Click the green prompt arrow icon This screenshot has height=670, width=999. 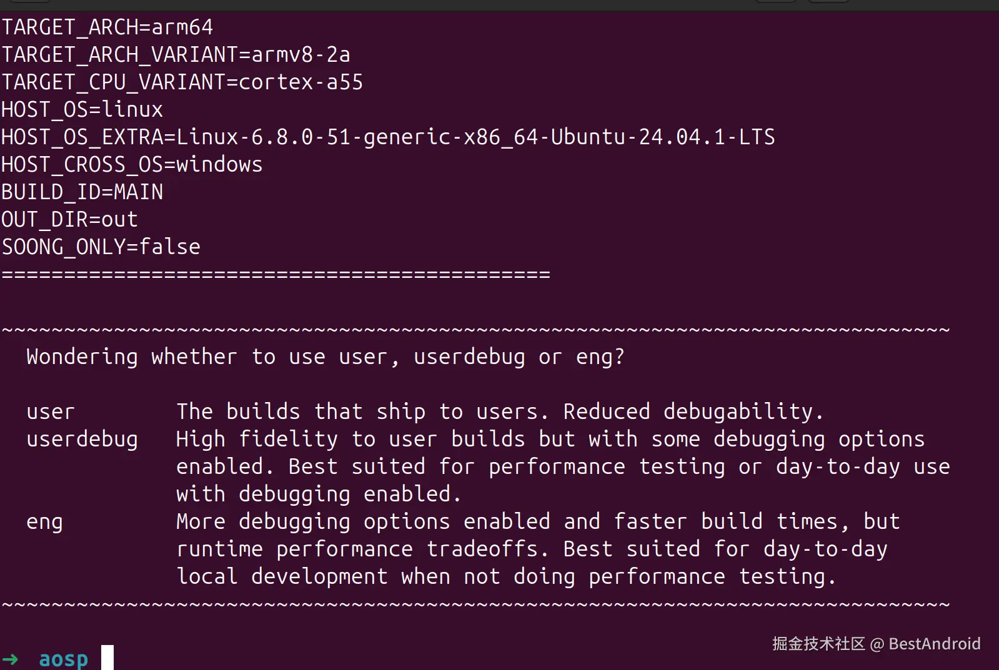coord(10,659)
